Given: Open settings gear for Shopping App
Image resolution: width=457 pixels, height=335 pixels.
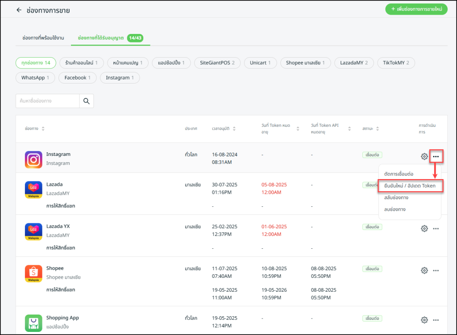Looking at the screenshot, I should tap(424, 320).
